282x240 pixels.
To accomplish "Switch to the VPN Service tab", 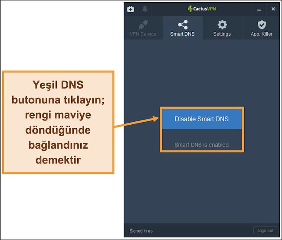I will coord(143,28).
